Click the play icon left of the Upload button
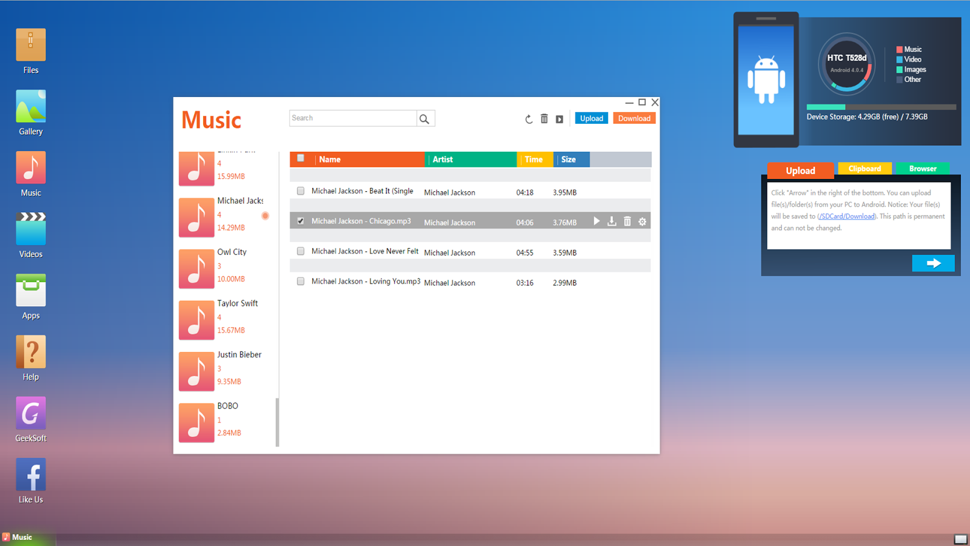970x546 pixels. pos(560,119)
